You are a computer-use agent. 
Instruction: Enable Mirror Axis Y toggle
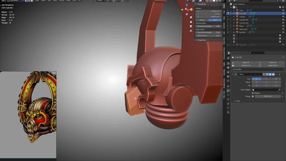pos(266,79)
